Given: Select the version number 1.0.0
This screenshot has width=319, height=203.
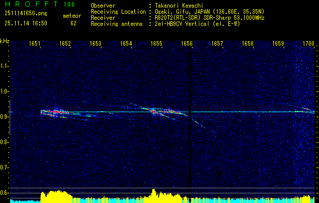Looking at the screenshot, I should point(69,5).
